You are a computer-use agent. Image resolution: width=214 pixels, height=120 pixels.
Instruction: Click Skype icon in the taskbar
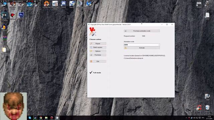30,118
